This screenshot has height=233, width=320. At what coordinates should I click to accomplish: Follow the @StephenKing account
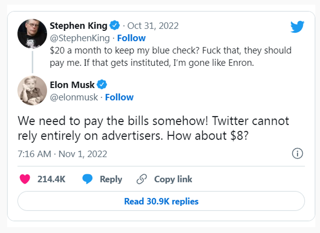131,38
